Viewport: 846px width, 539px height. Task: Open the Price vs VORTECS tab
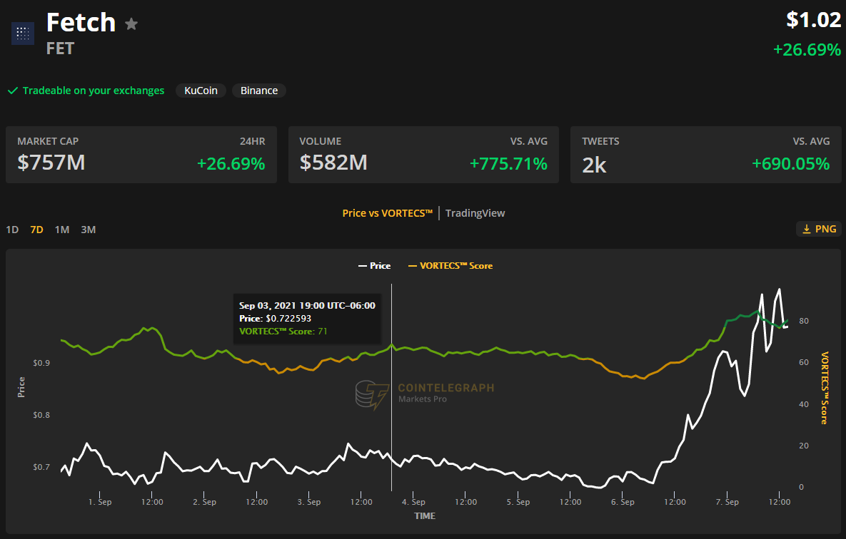tap(388, 213)
